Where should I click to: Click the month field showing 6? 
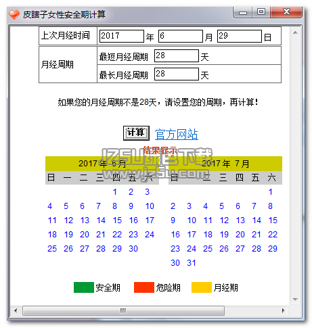coord(181,36)
